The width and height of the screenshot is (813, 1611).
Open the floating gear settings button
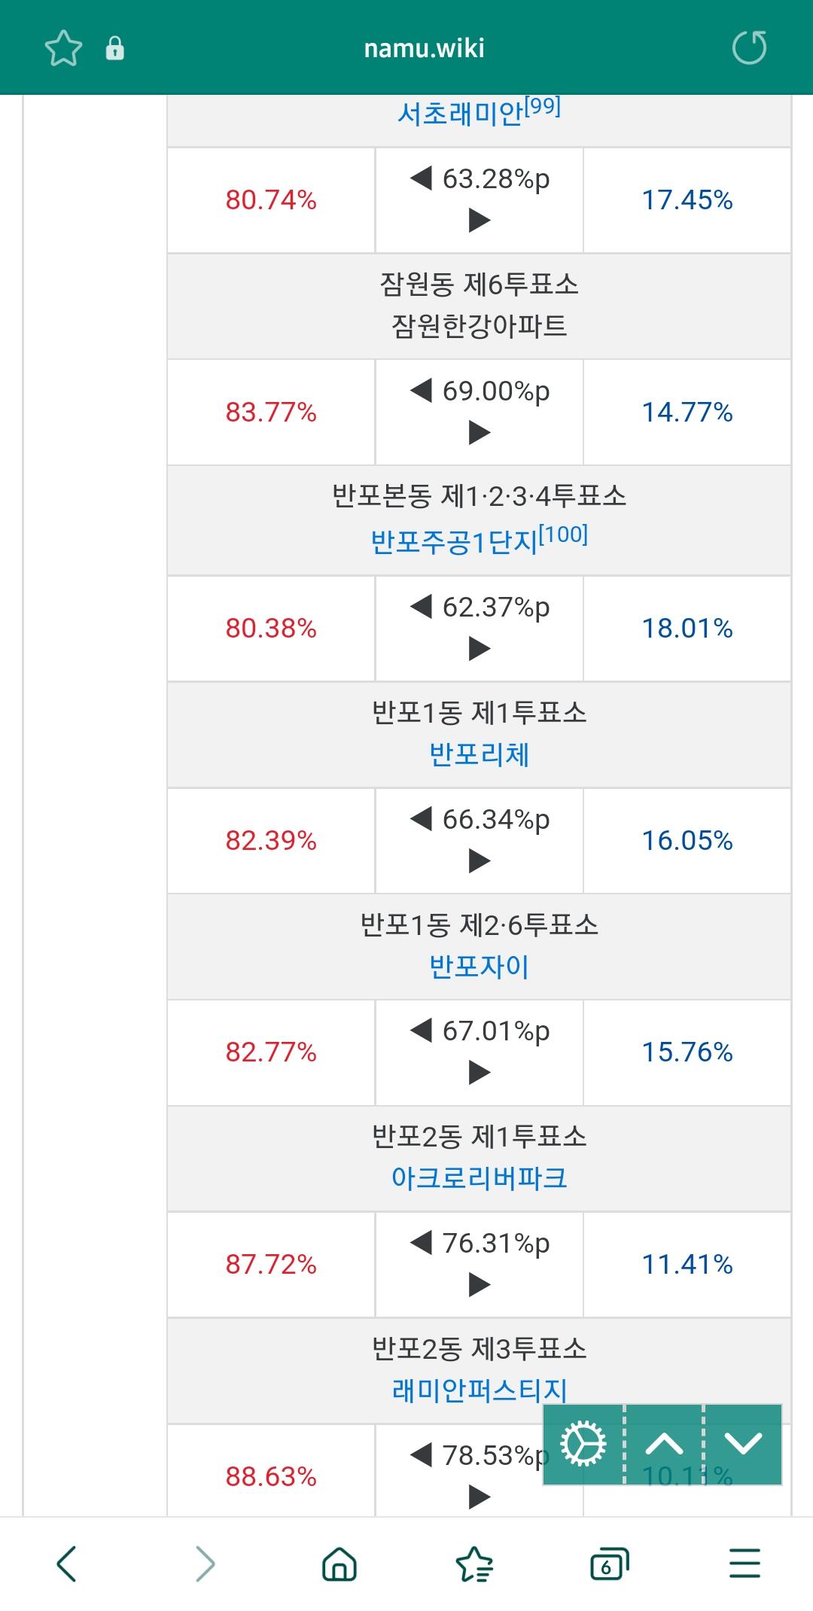pyautogui.click(x=583, y=1444)
